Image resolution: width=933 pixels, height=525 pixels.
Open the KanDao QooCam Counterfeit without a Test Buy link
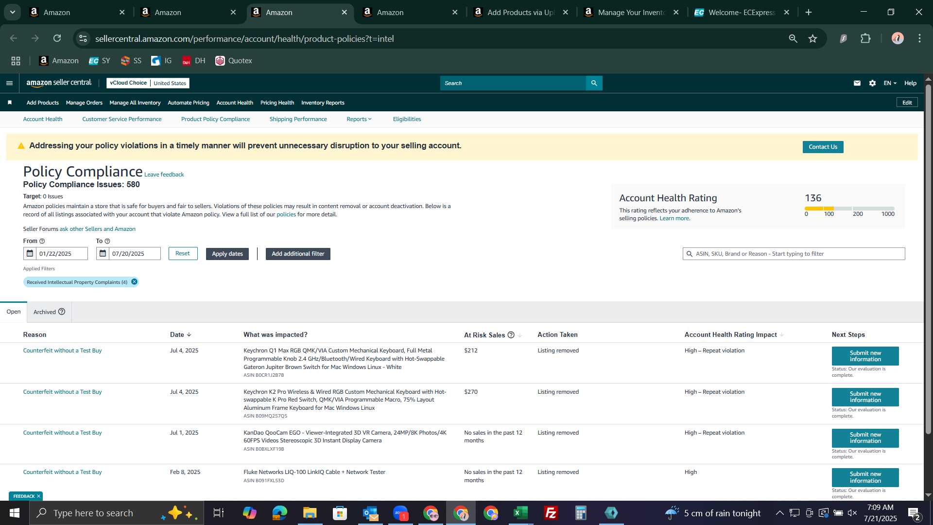point(63,433)
